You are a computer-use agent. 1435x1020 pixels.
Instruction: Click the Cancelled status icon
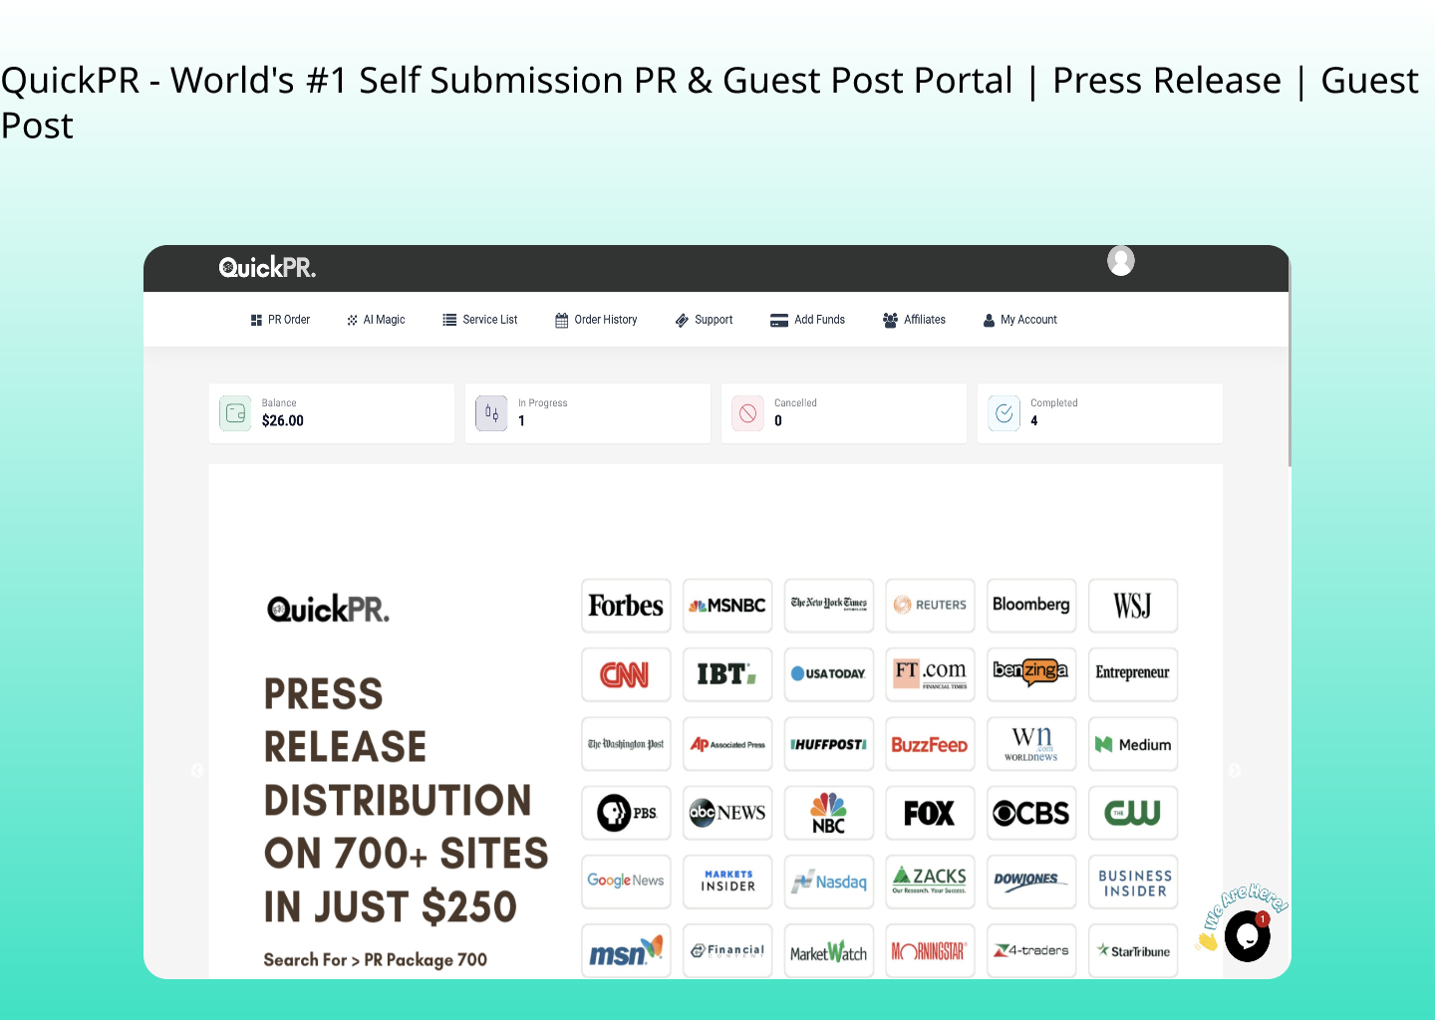(747, 412)
